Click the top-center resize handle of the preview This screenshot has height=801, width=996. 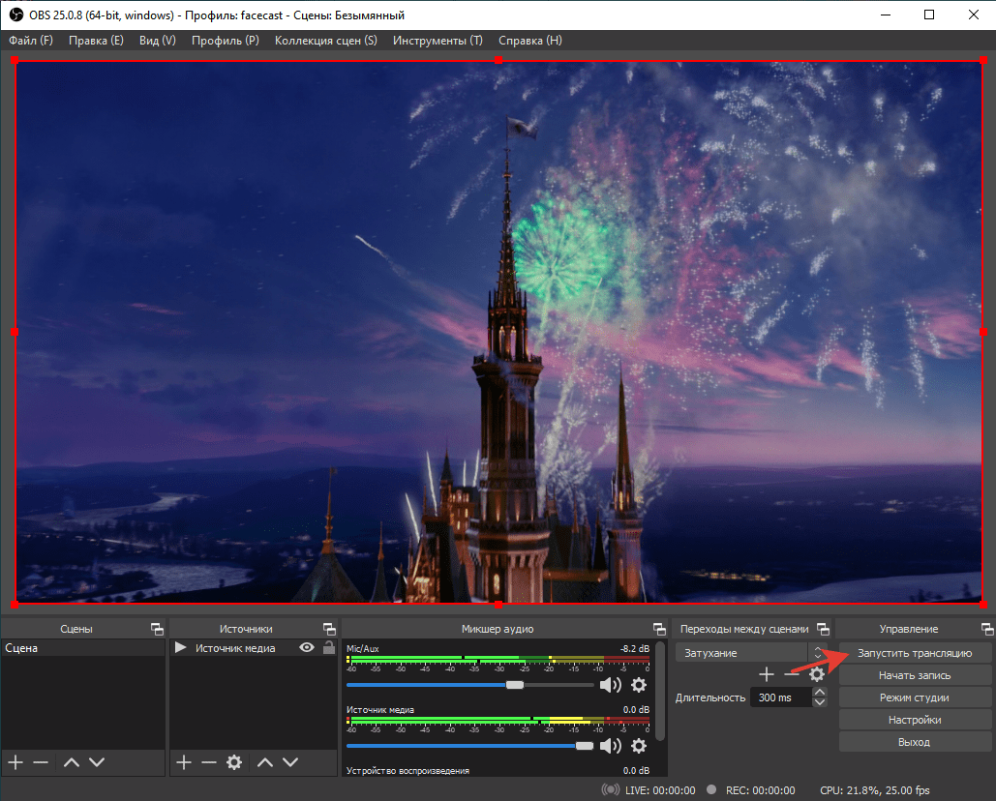pyautogui.click(x=498, y=60)
